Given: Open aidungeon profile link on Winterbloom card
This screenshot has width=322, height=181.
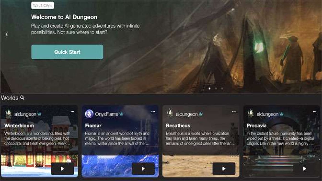Looking at the screenshot, I should click(25, 114).
